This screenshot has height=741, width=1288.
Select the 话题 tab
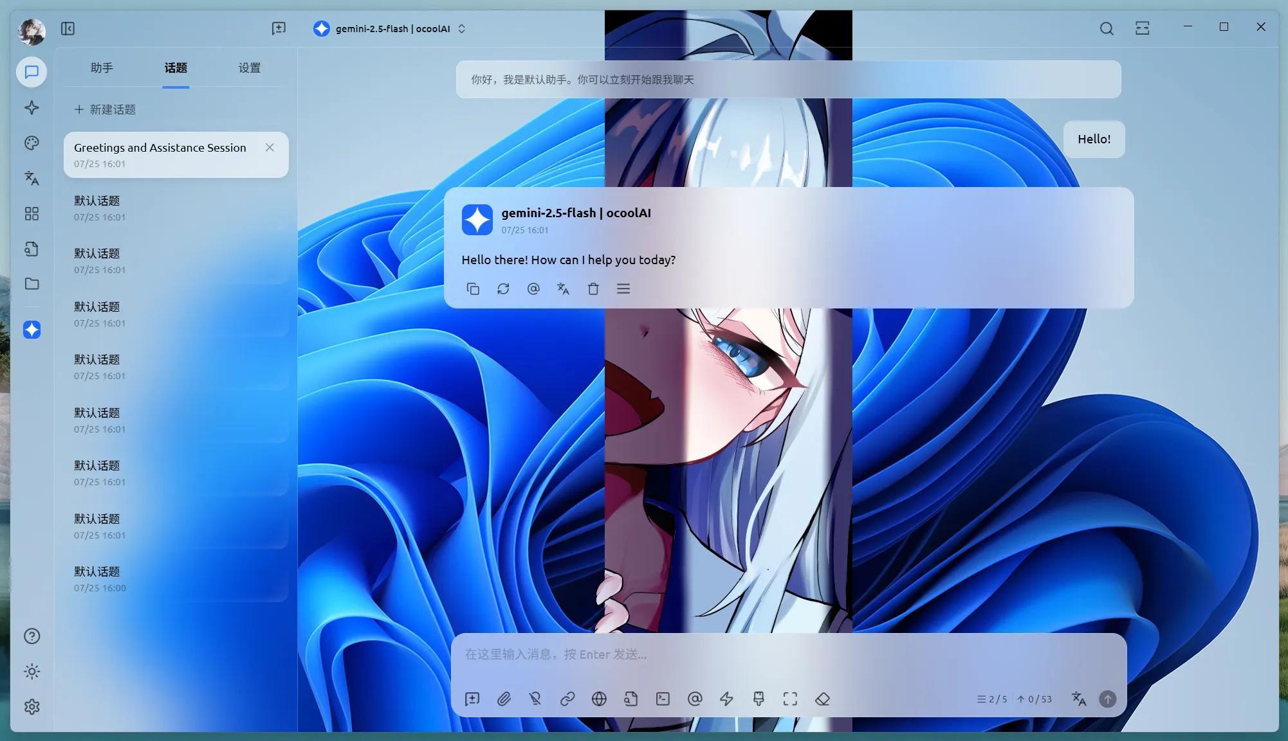tap(176, 67)
